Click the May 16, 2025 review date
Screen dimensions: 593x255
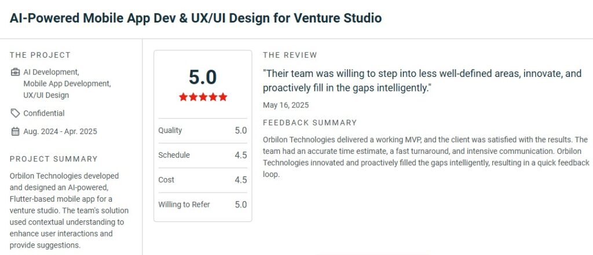coord(285,105)
